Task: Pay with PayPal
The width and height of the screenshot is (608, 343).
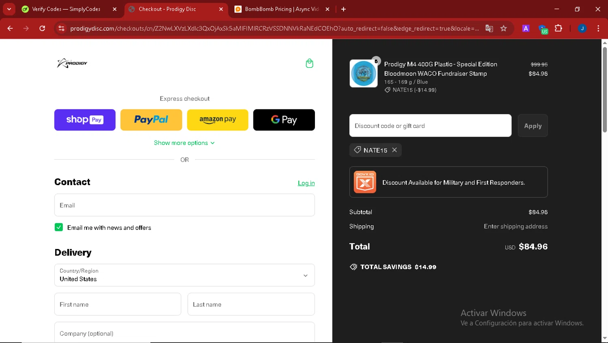Action: [151, 120]
